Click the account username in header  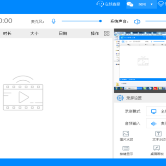click(142, 4)
